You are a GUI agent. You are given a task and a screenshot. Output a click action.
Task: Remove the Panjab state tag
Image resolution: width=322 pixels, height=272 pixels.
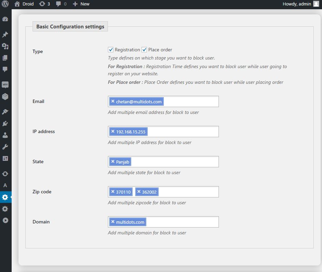pyautogui.click(x=113, y=161)
